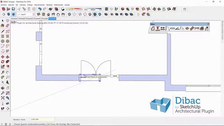Select the Line pencil tool
The image size is (224, 126).
2,31
